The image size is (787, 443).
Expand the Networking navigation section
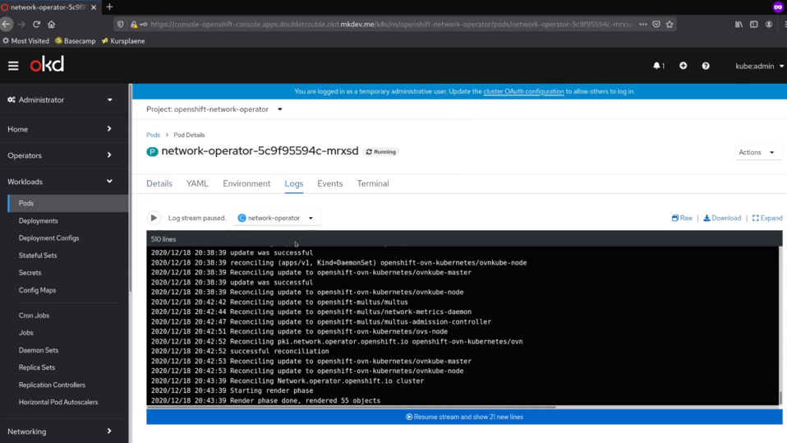(x=60, y=431)
